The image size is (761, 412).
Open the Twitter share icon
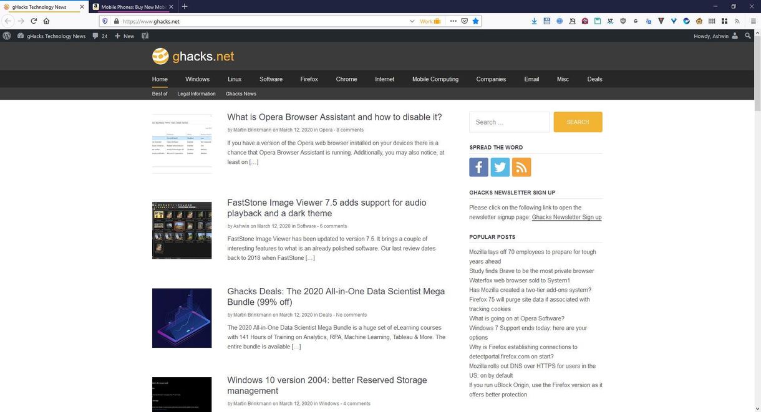(x=500, y=166)
